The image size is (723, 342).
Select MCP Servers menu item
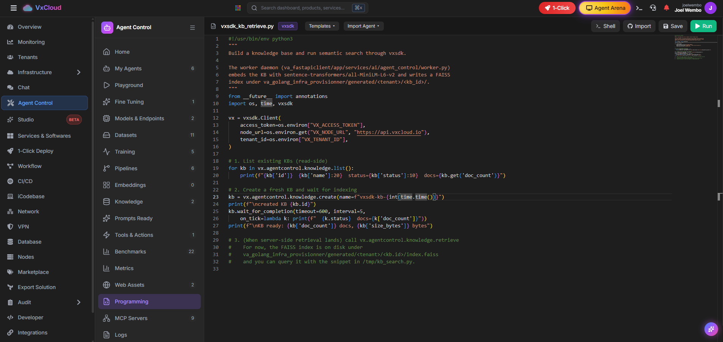tap(149, 318)
